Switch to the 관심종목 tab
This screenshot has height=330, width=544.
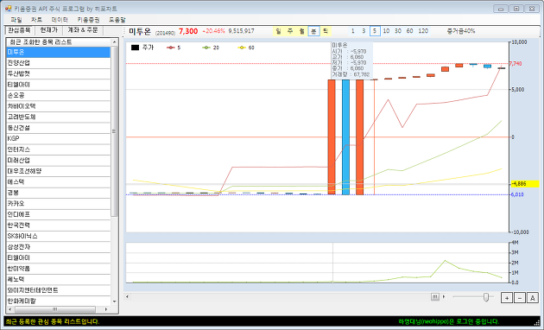[x=19, y=30]
